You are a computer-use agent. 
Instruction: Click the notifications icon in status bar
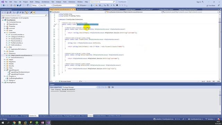(219, 119)
